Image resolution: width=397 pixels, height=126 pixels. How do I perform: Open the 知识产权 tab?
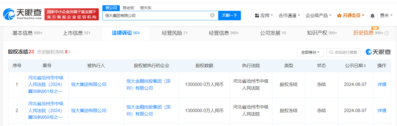tap(322, 33)
